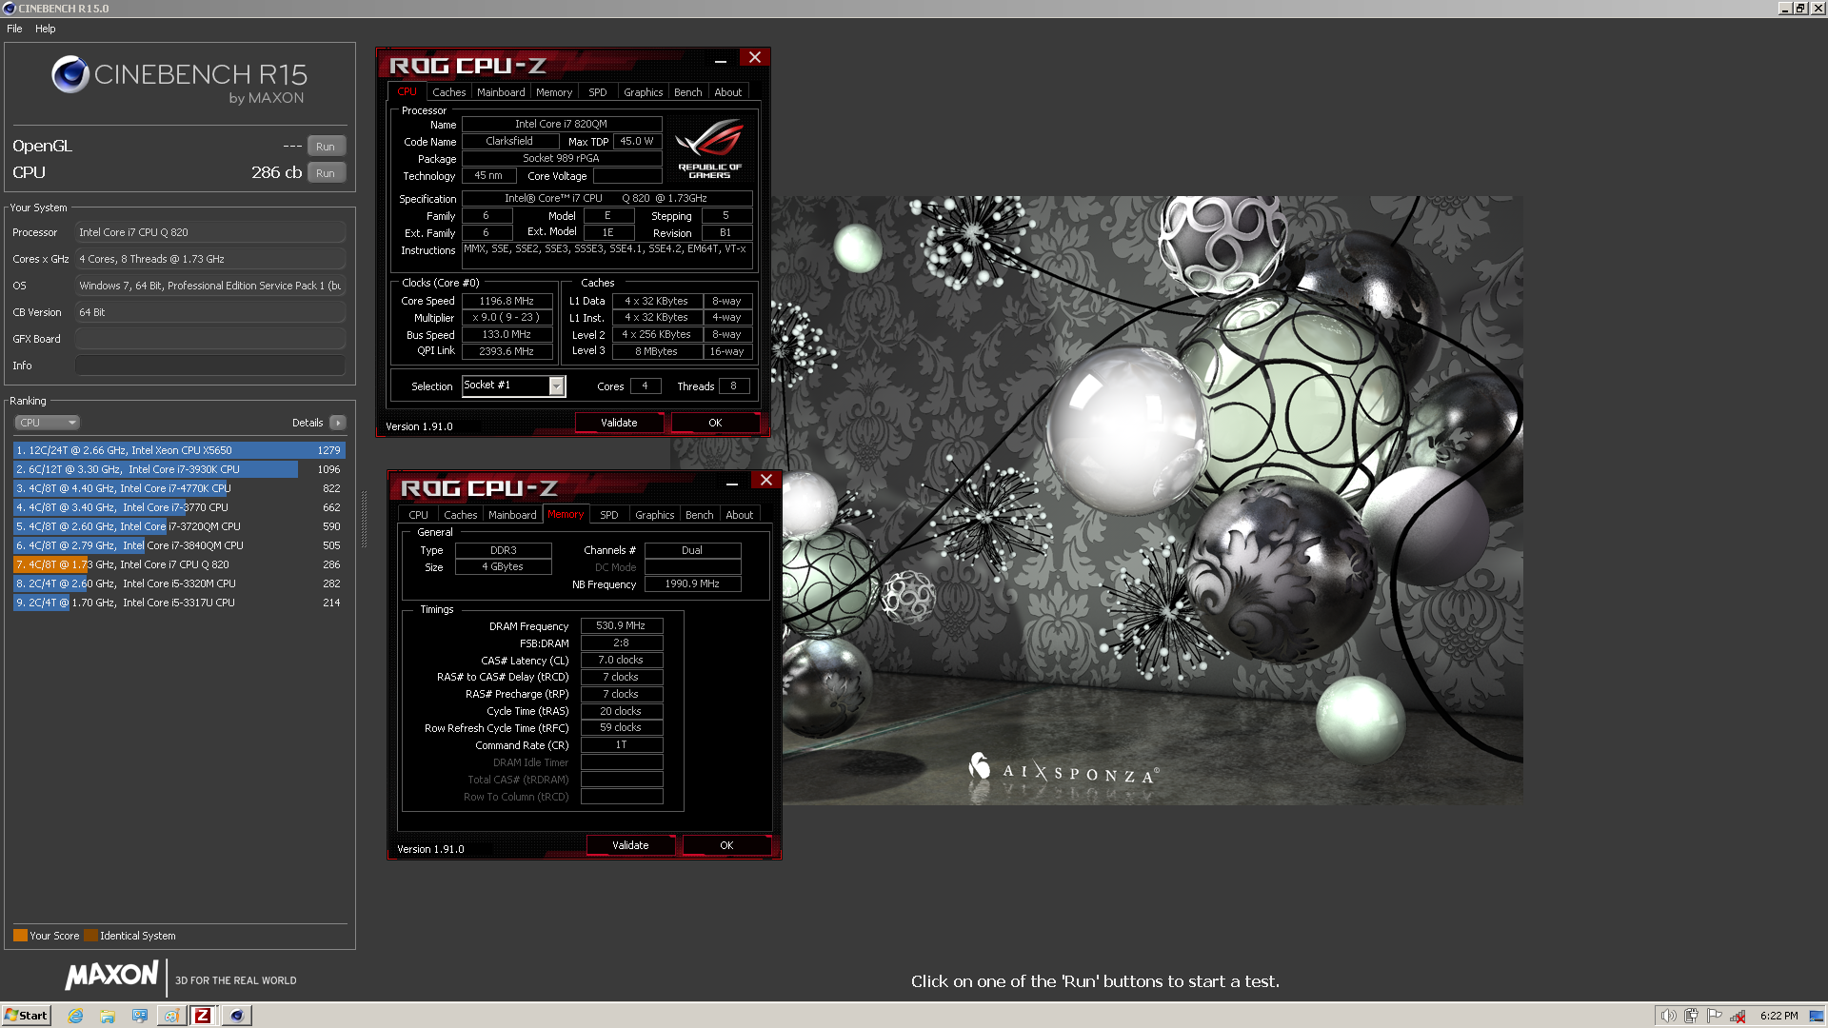
Task: Select ranking entry Intel Core i7-3840QM CPU
Action: point(179,545)
